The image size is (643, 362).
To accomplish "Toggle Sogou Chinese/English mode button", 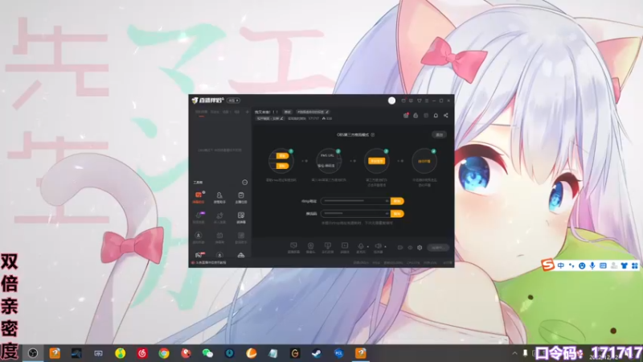I will (x=560, y=265).
